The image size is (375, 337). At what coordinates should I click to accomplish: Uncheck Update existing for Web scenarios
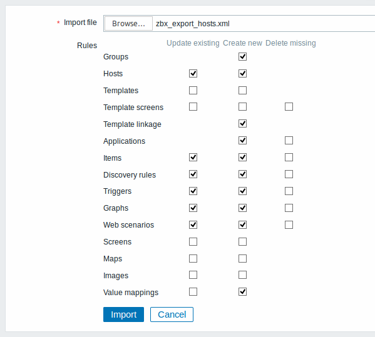193,224
